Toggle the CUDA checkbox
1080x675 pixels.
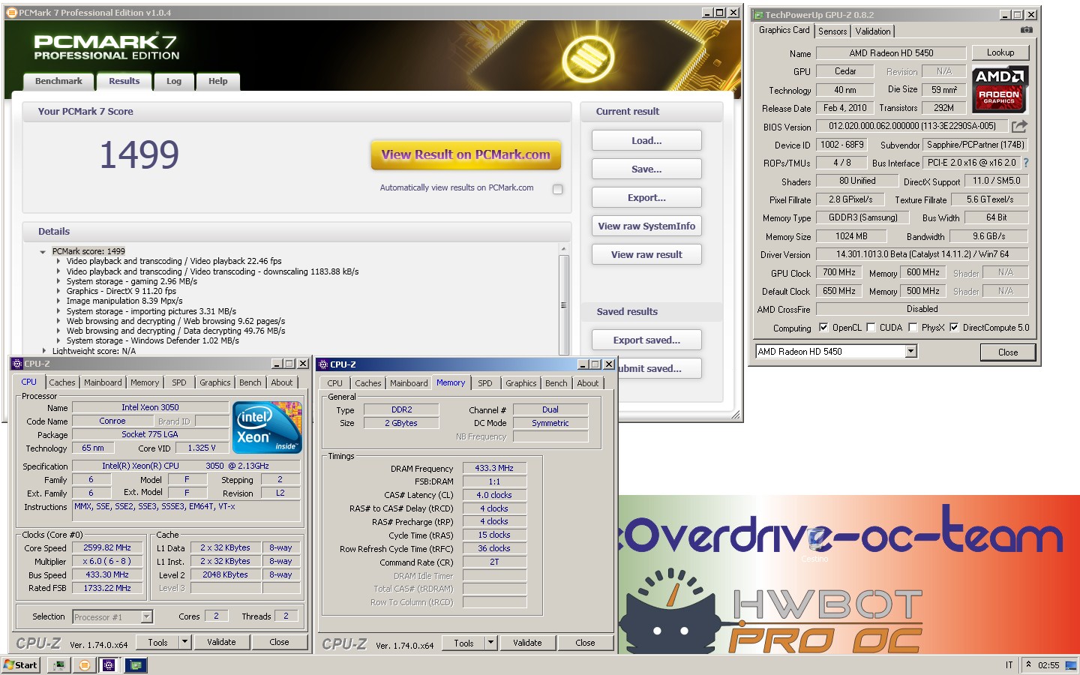[871, 328]
